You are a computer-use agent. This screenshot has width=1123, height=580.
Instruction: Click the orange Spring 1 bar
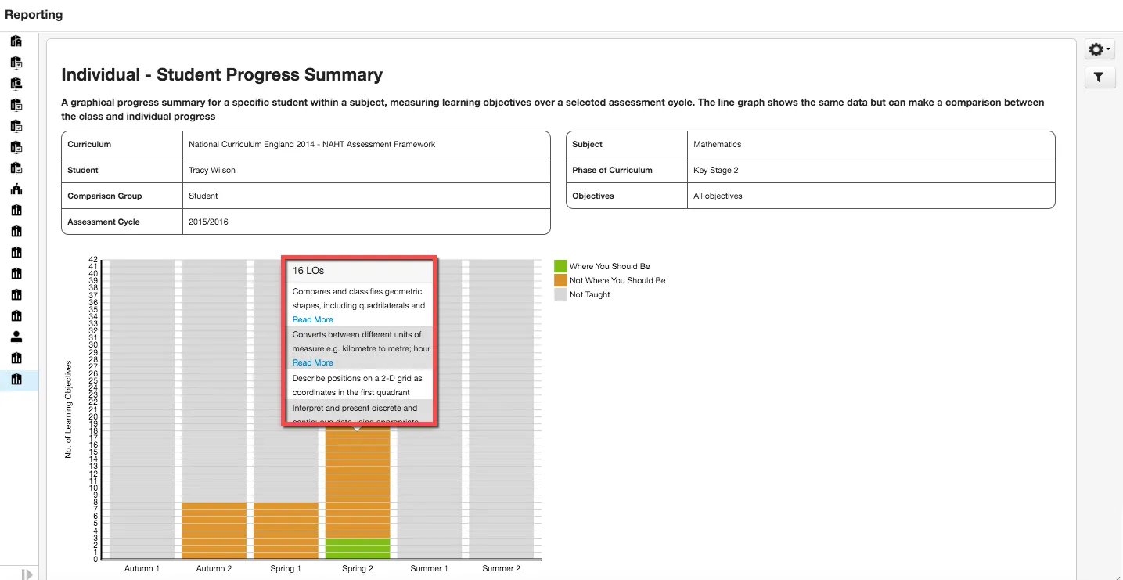click(x=286, y=531)
